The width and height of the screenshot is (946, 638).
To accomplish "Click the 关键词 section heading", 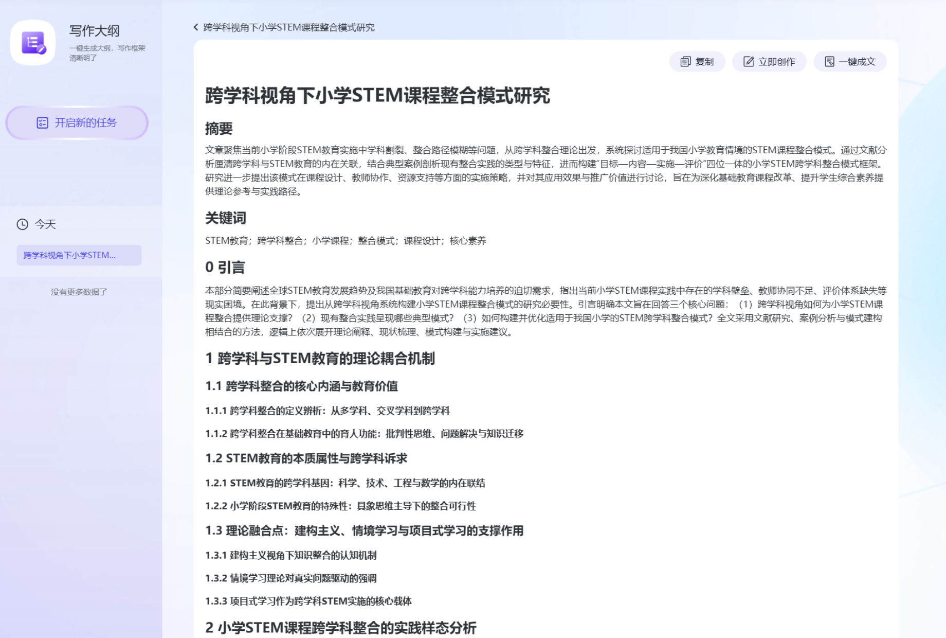I will (226, 218).
